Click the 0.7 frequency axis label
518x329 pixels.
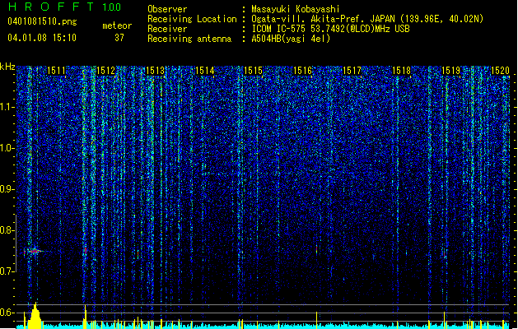(7, 271)
